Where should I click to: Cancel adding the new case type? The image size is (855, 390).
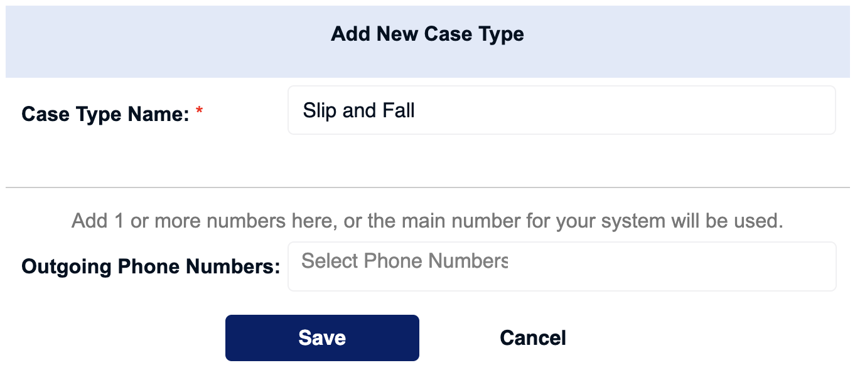(x=533, y=338)
